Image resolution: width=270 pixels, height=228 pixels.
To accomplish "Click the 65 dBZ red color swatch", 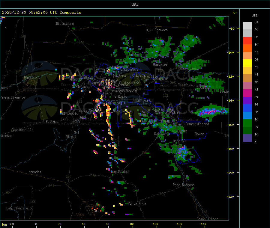I will [247, 40].
